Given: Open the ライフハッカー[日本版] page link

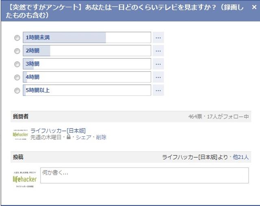Looking at the screenshot, I should click(x=58, y=131).
